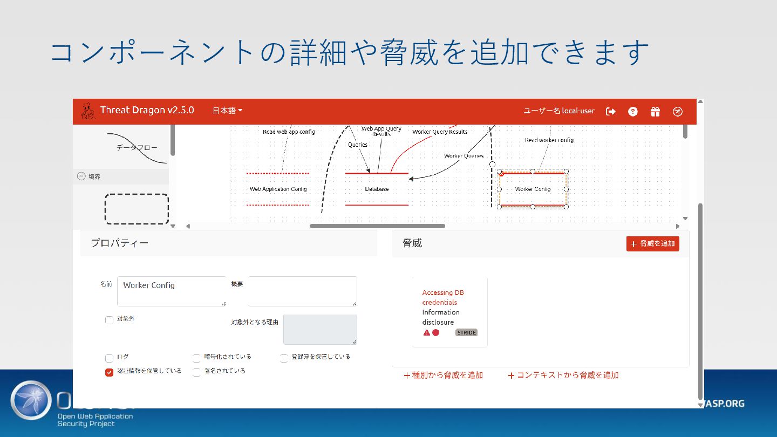Edit the 名前 field with Worker Config

172,291
